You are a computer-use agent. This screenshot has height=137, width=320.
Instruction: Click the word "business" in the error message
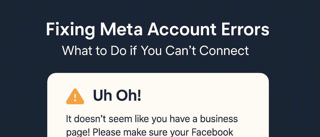coord(219,119)
